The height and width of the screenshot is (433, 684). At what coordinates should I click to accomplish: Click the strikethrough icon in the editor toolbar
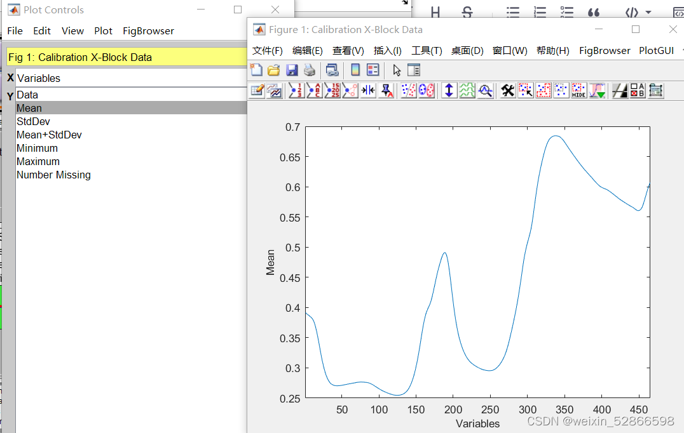467,11
